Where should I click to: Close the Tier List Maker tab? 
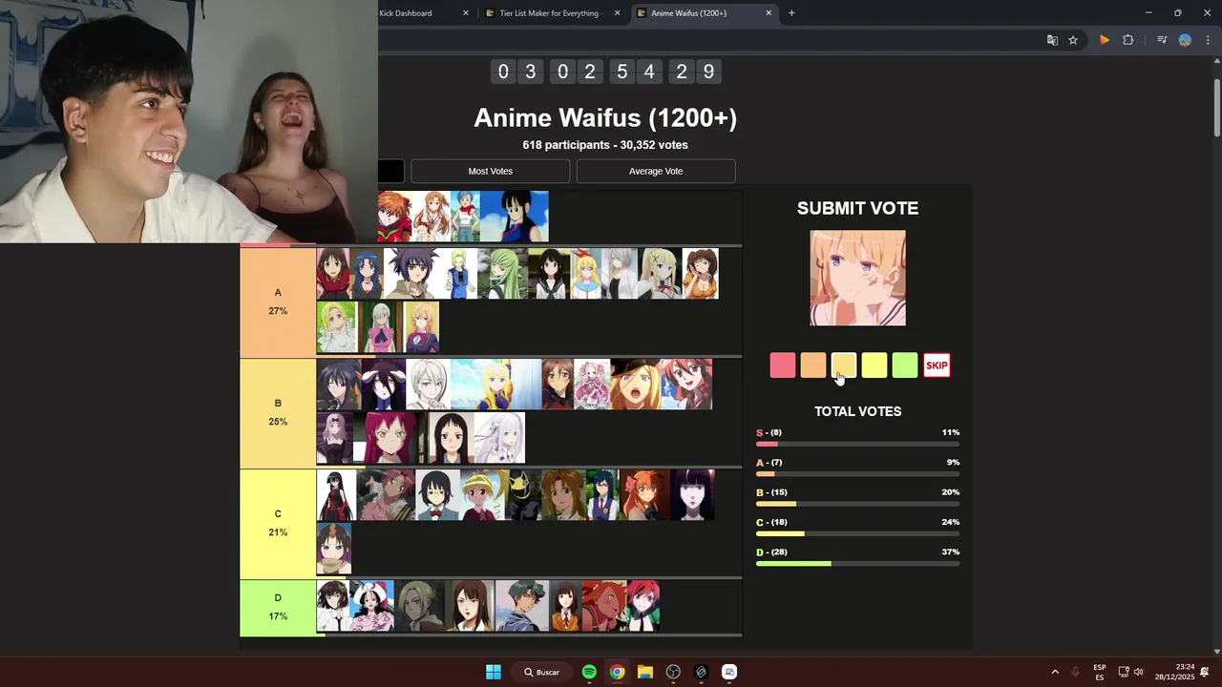point(618,13)
